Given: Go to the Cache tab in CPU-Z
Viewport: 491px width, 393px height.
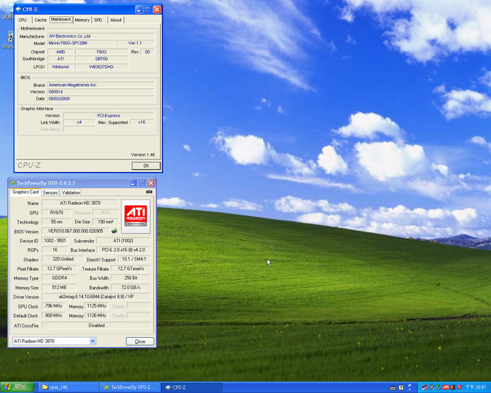Looking at the screenshot, I should 40,20.
